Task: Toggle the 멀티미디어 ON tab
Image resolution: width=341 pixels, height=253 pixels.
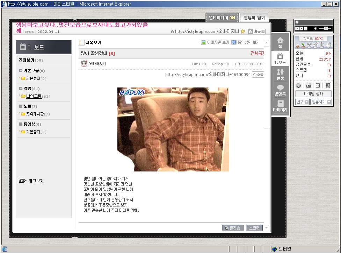Action: (222, 17)
